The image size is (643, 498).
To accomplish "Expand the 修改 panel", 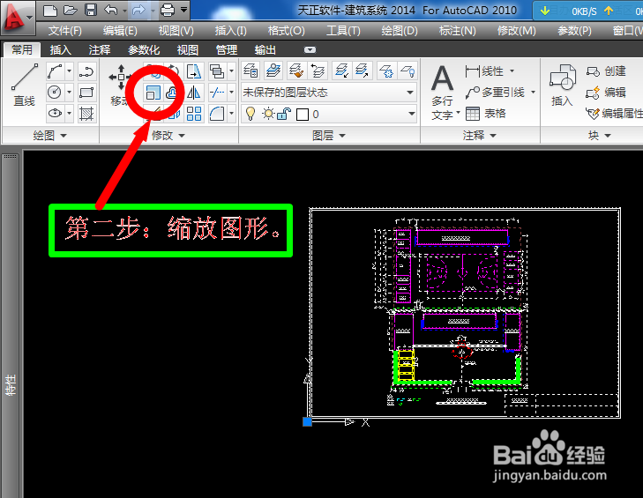I will [x=168, y=135].
